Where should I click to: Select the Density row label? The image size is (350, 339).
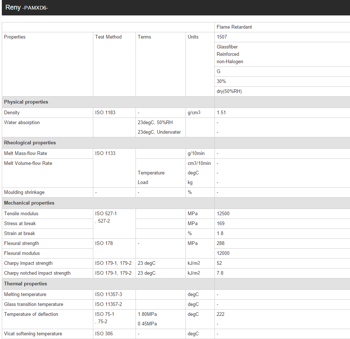[12, 112]
